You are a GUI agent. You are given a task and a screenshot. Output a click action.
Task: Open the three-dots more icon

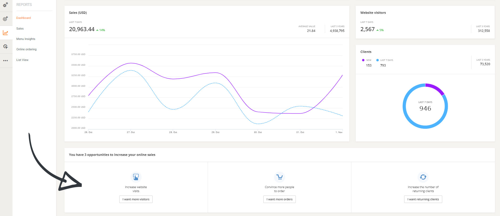[5, 61]
